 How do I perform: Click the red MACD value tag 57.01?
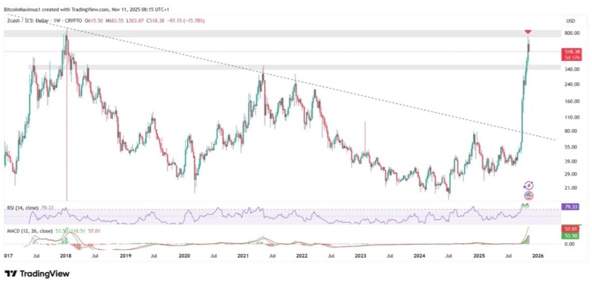570,229
